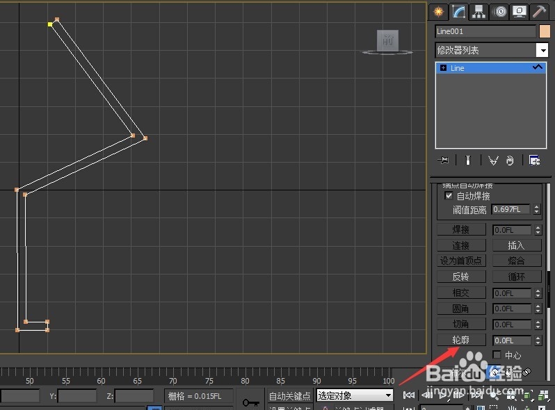Image resolution: width=555 pixels, height=410 pixels.
Task: Click the Previous Frame playback icon
Action: pyautogui.click(x=427, y=395)
